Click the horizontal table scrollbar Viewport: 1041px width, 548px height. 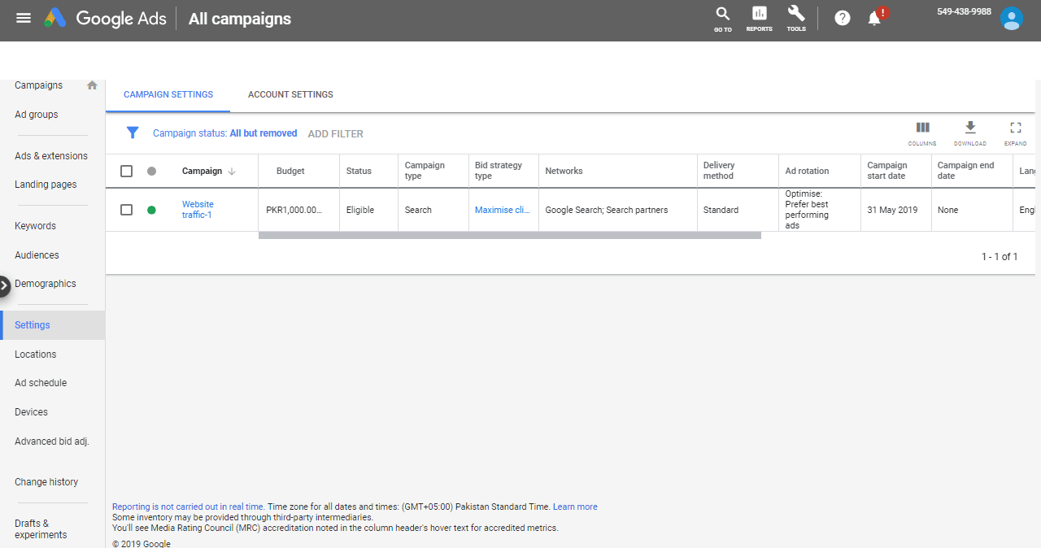point(509,236)
